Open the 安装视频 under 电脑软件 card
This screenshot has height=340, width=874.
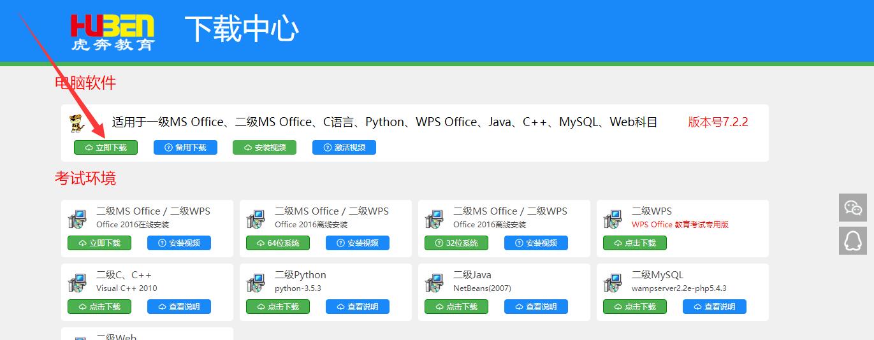(x=265, y=148)
